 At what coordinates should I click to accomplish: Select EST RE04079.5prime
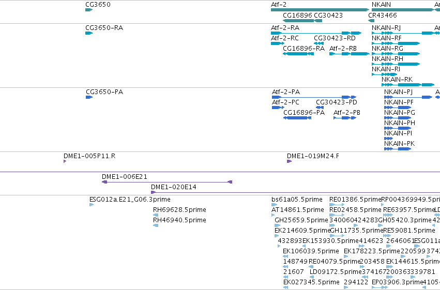334,262
